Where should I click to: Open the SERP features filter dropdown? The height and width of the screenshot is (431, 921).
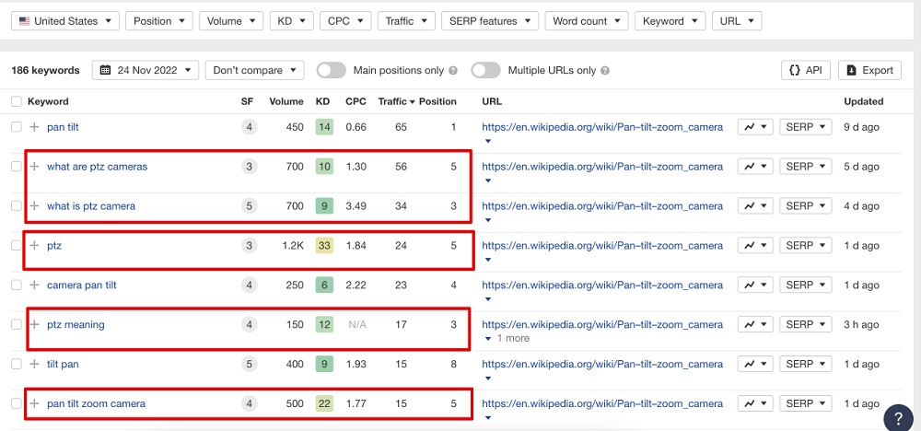[490, 21]
